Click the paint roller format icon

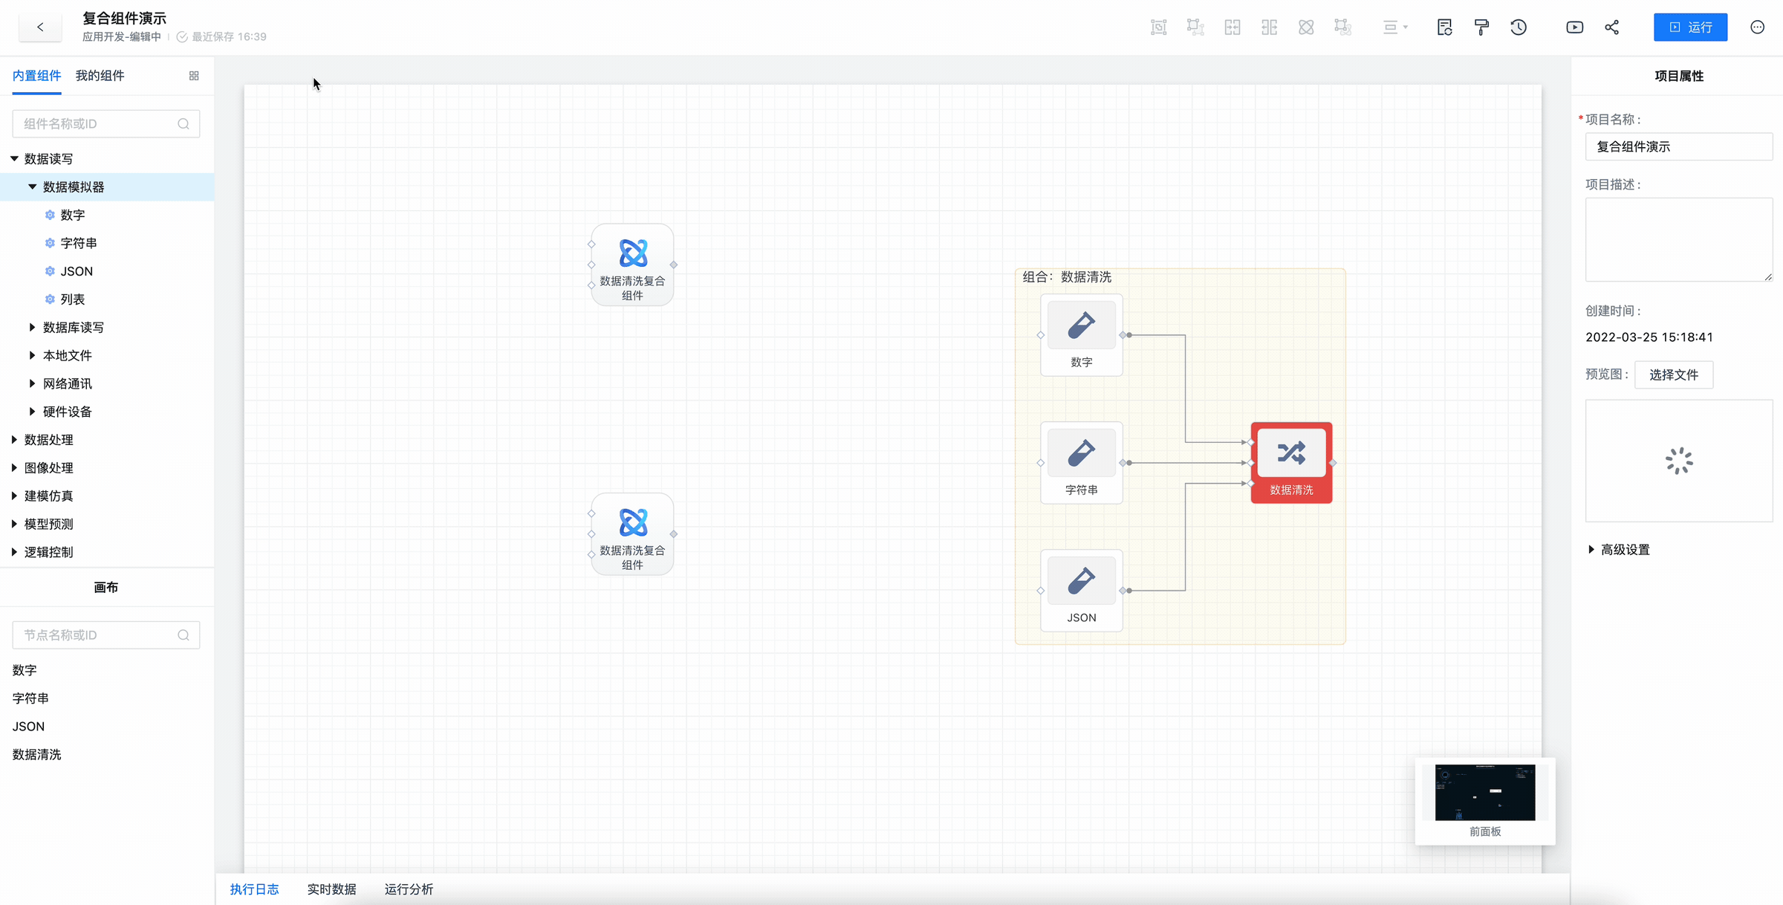[1481, 27]
